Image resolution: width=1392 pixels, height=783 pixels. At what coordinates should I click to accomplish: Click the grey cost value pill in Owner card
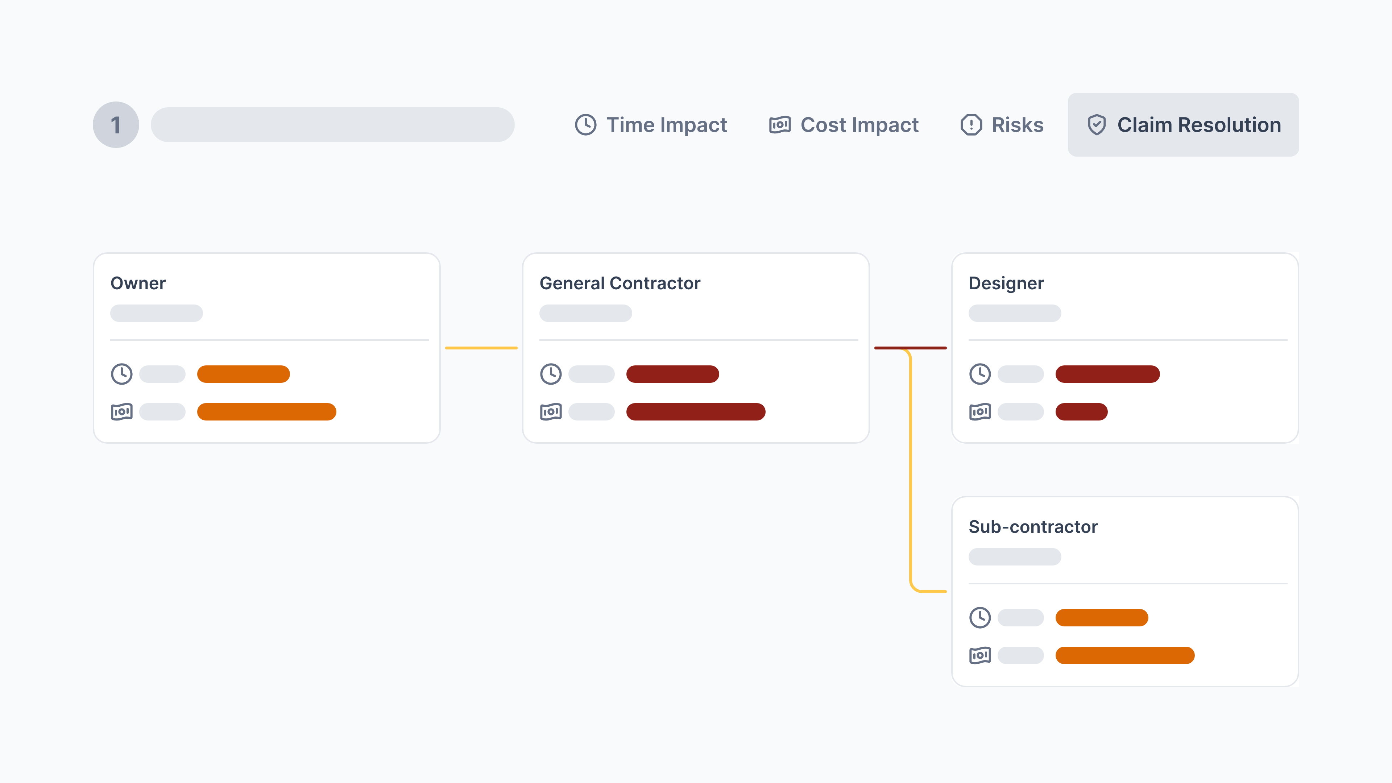point(163,412)
